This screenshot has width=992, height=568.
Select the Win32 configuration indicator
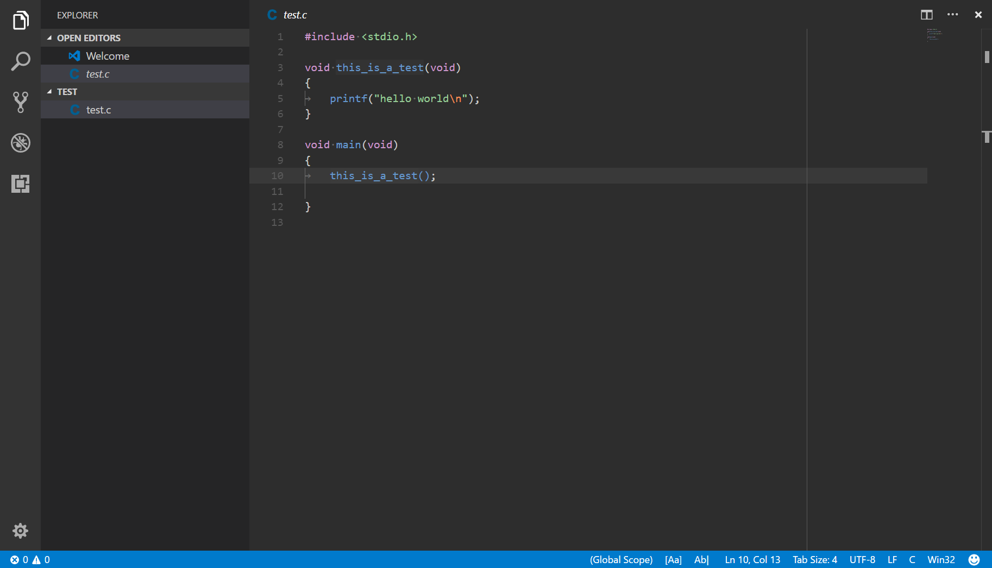point(941,560)
